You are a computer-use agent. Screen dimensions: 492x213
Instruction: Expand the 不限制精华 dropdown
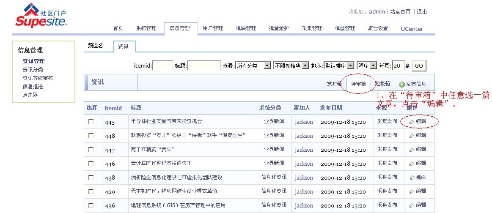pos(291,66)
